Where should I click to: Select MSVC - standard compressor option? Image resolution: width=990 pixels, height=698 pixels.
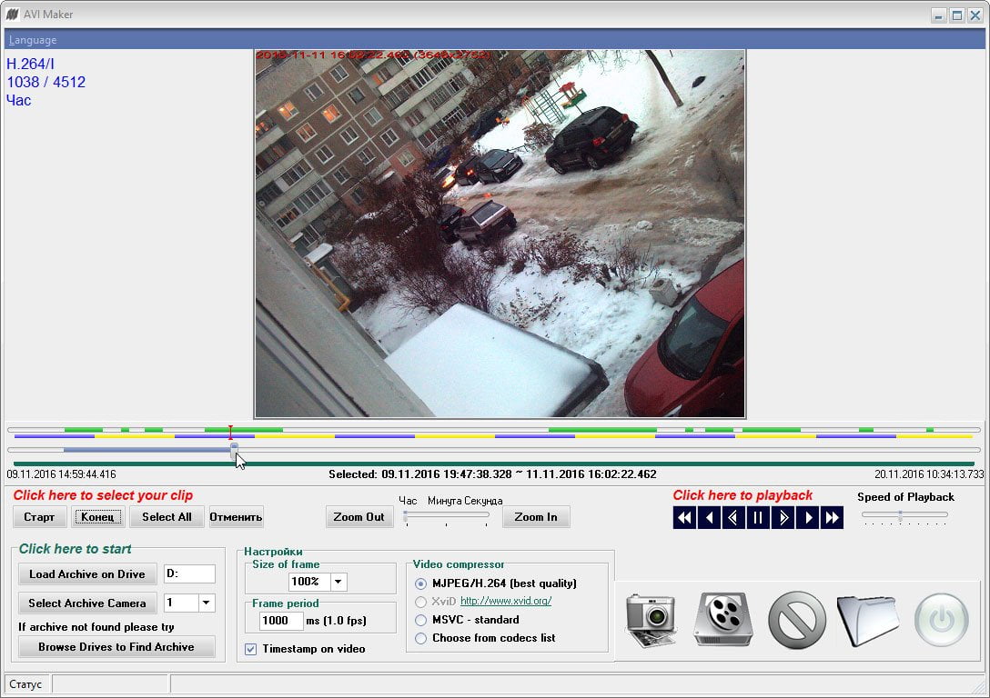tap(420, 620)
